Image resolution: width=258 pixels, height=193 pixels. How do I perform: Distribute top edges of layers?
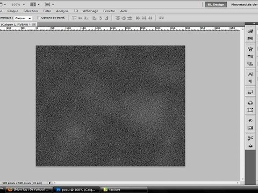coord(118,18)
